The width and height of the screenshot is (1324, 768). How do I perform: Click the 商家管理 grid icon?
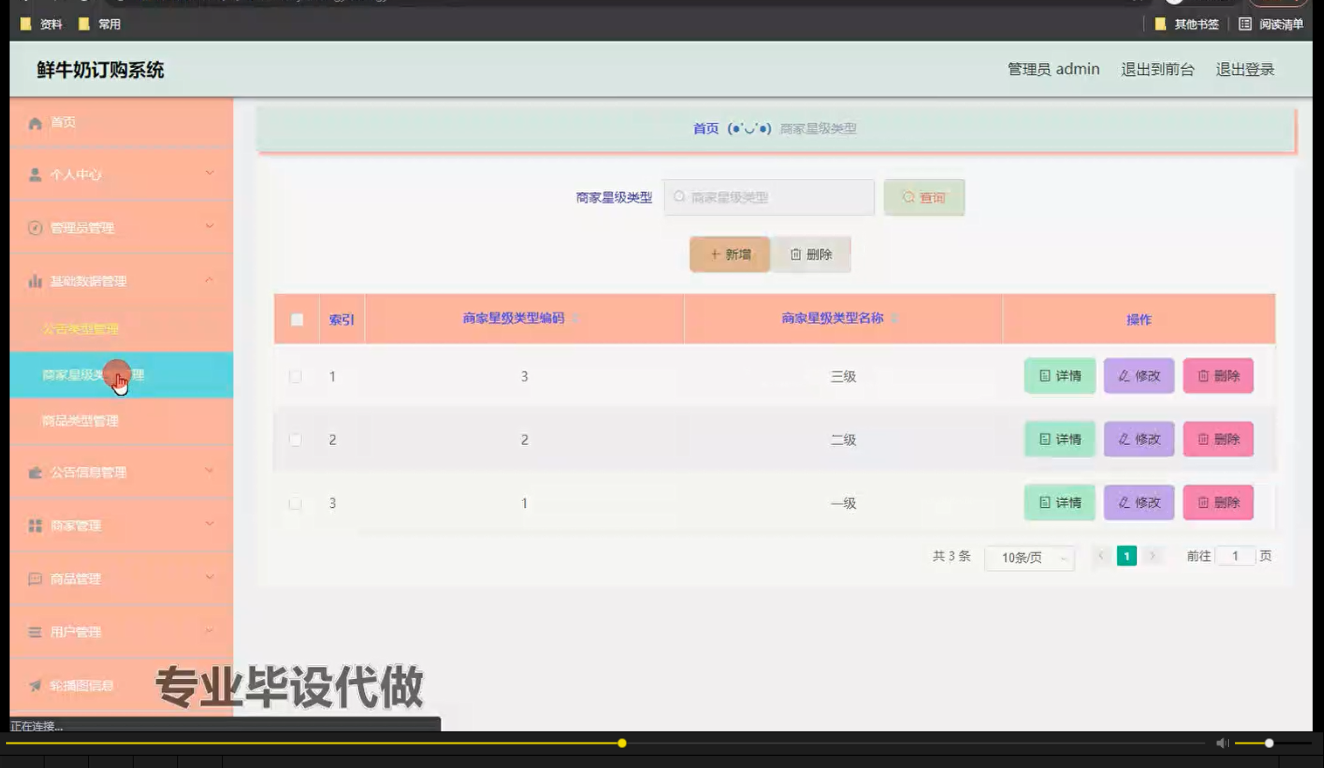pos(34,525)
